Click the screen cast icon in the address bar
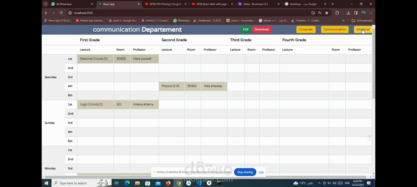Image resolution: width=417 pixels, height=187 pixels. 313,13
